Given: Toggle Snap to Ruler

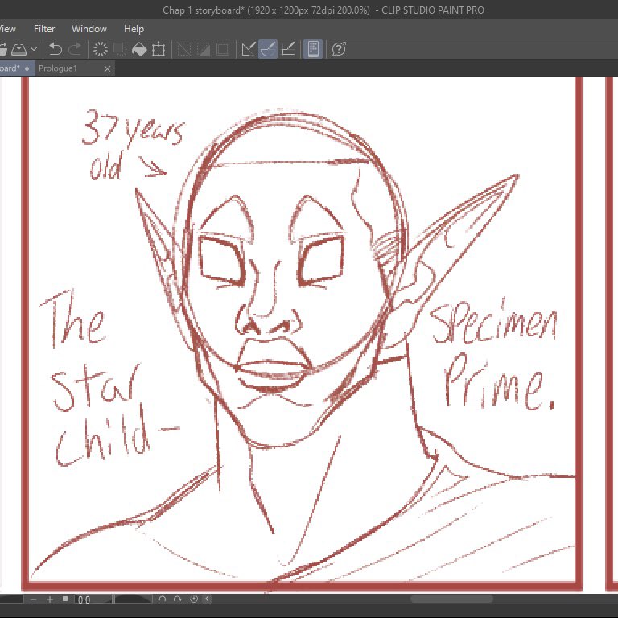Looking at the screenshot, I should [249, 49].
